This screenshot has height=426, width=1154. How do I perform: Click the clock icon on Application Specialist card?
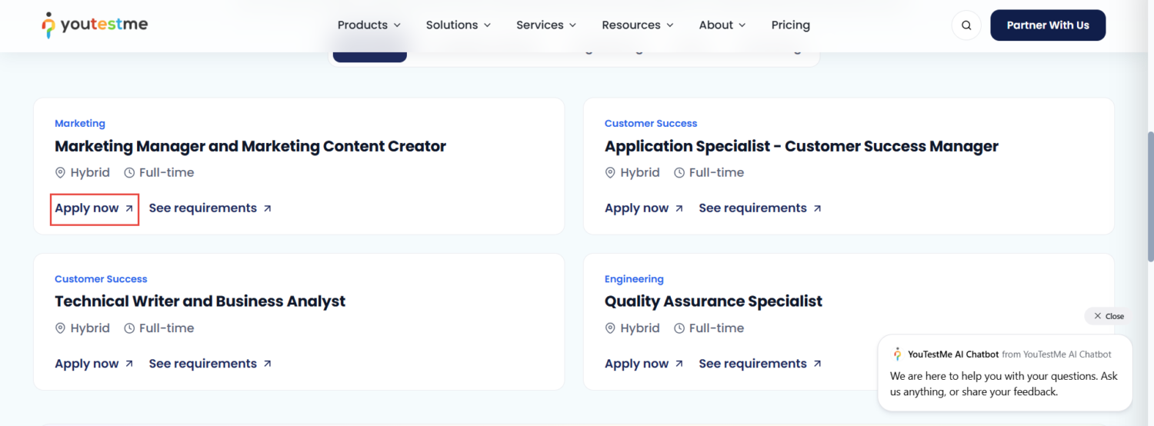(x=679, y=173)
